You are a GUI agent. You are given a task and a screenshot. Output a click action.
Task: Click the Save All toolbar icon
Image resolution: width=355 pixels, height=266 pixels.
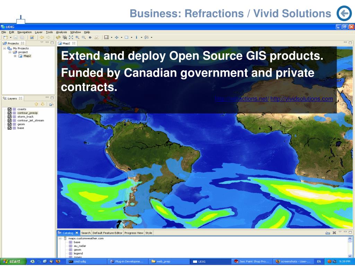click(x=22, y=37)
